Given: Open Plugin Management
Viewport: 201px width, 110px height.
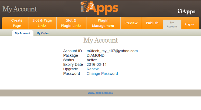Looking at the screenshot, I should tap(103, 23).
